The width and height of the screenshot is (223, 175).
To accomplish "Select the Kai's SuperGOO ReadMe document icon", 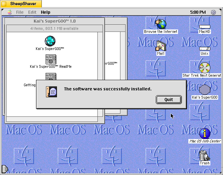I will tap(51, 59).
